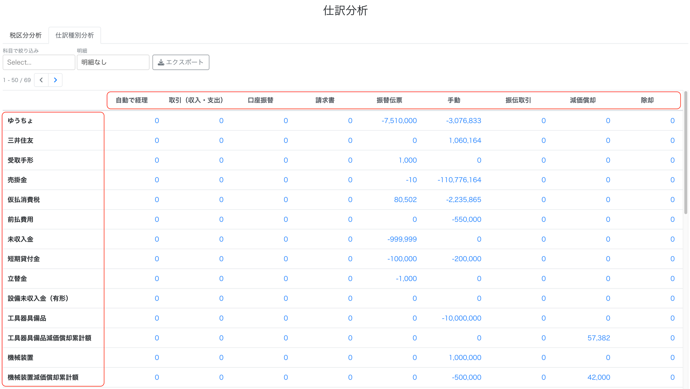Open the -100,000 value for 短期貸付金

402,259
